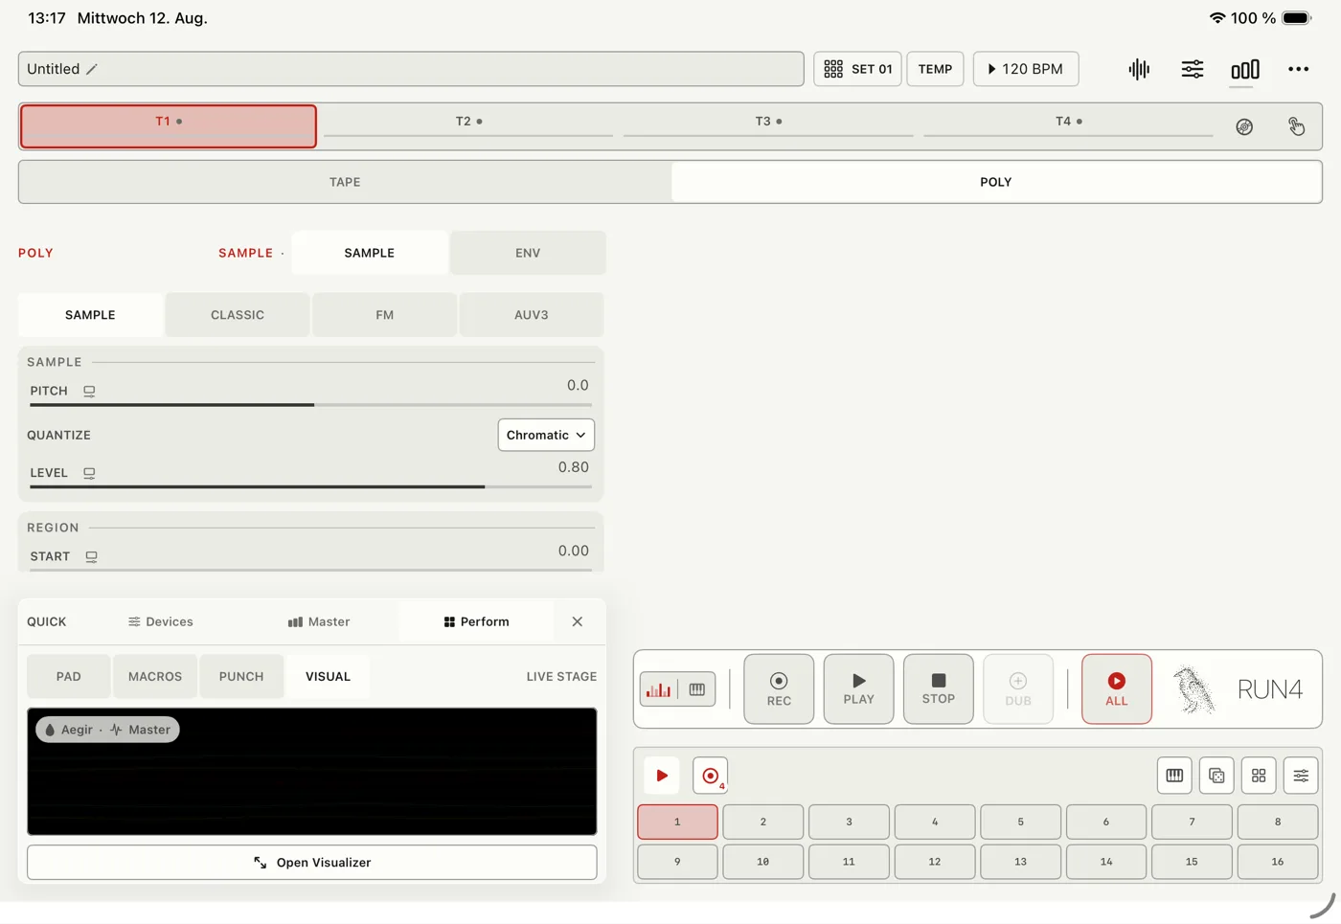
Task: Switch to the TAPE tab
Action: [345, 182]
